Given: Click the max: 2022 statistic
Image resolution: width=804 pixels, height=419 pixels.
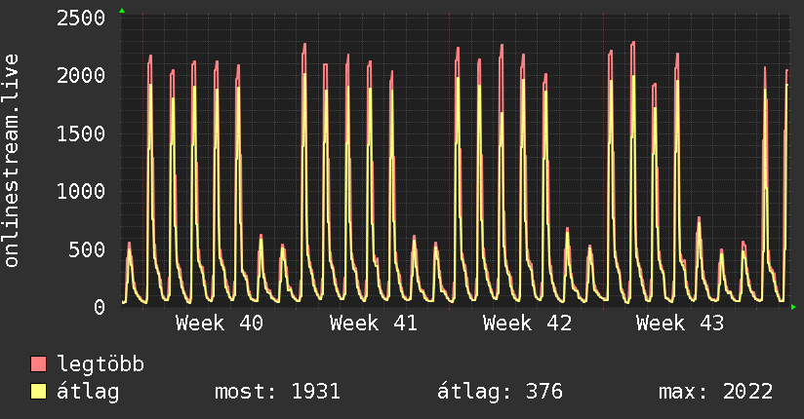Looking at the screenshot, I should point(716,392).
